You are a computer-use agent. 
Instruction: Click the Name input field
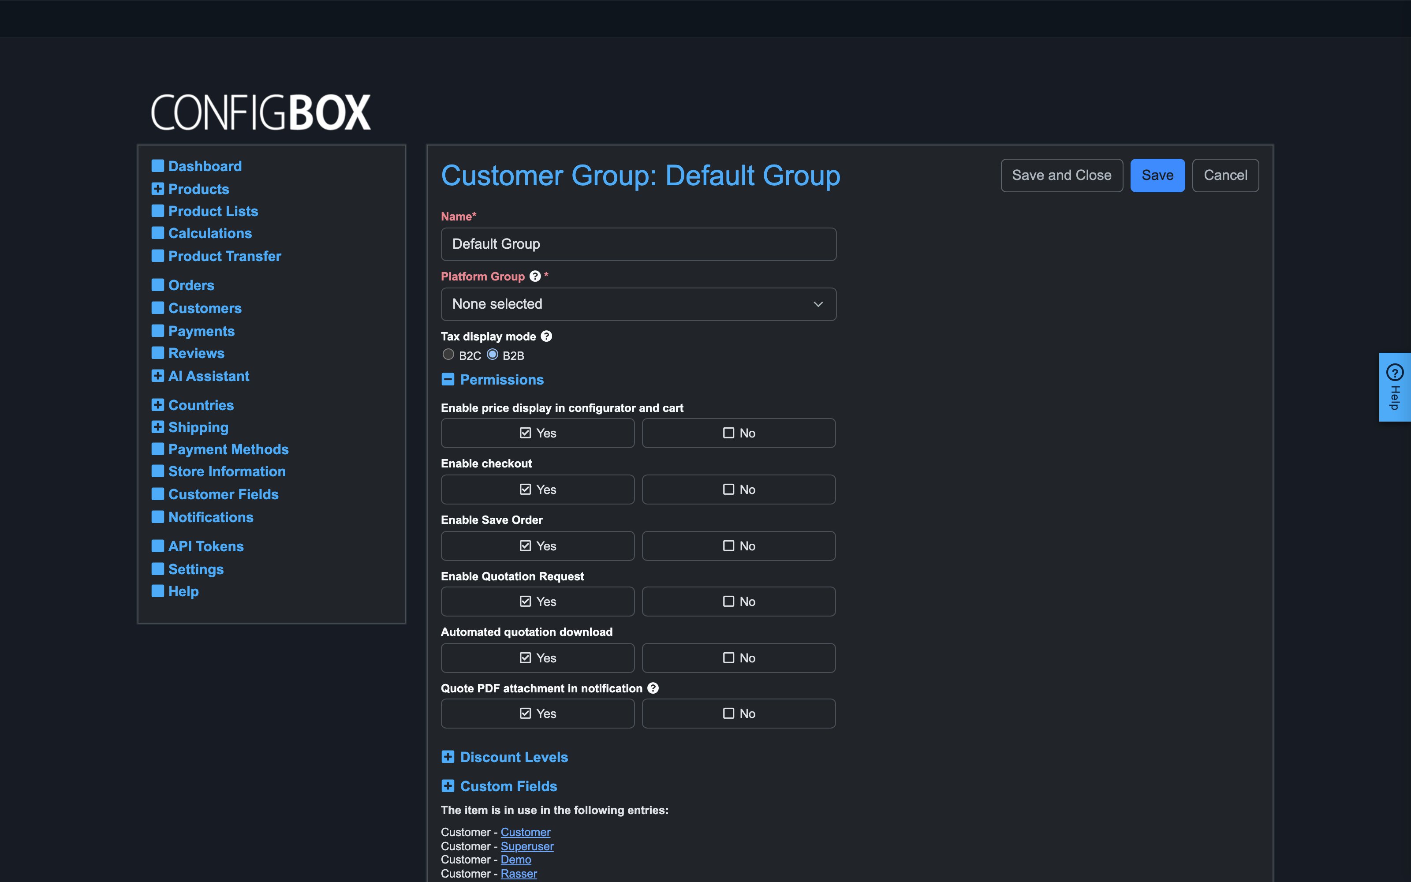tap(638, 244)
